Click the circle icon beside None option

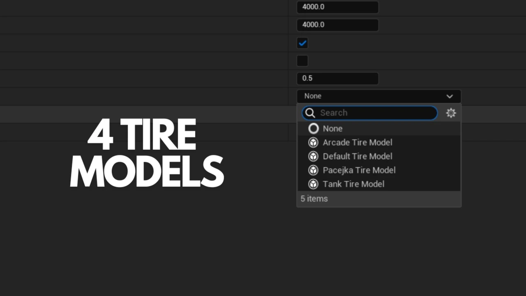click(314, 129)
